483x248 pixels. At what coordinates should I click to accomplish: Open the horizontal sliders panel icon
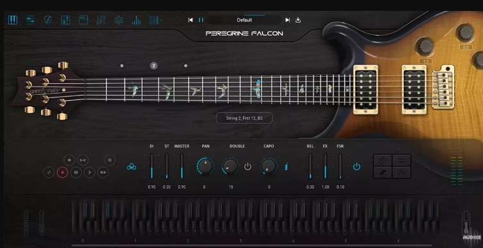point(30,20)
